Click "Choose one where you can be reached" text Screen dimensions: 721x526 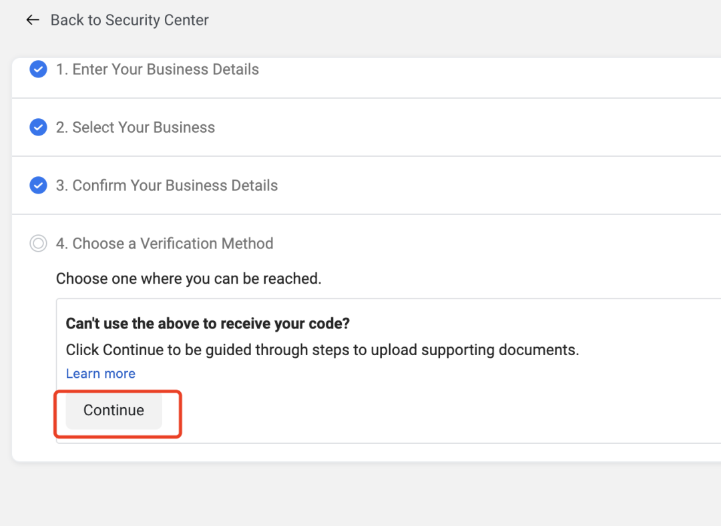[189, 278]
